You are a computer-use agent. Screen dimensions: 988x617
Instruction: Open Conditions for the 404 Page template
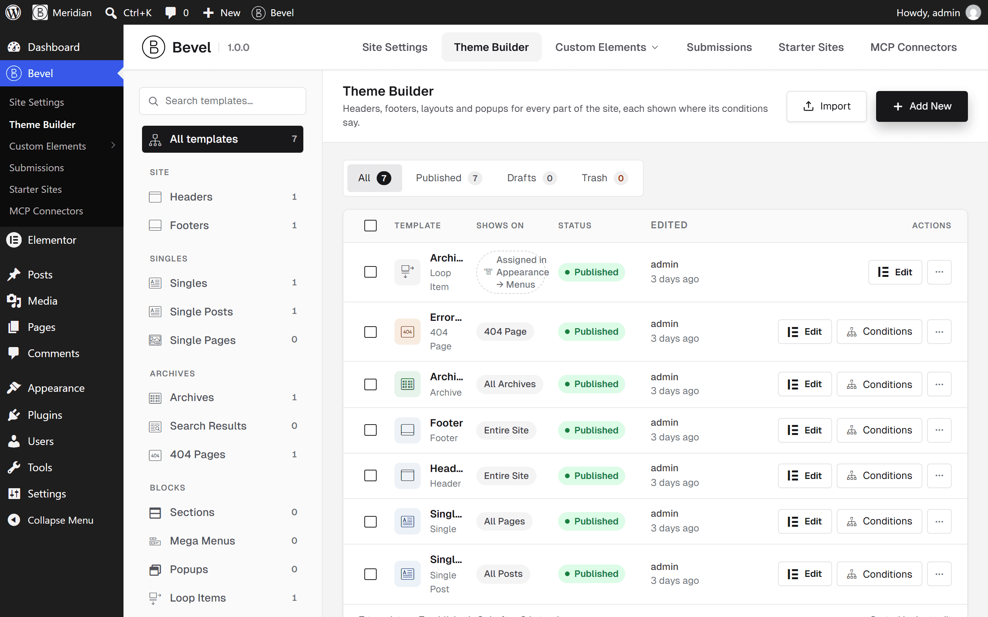point(879,332)
